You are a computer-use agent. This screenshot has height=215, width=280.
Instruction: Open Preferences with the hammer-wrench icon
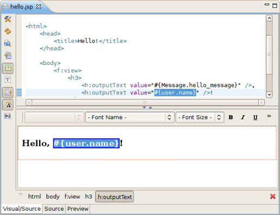point(8,19)
